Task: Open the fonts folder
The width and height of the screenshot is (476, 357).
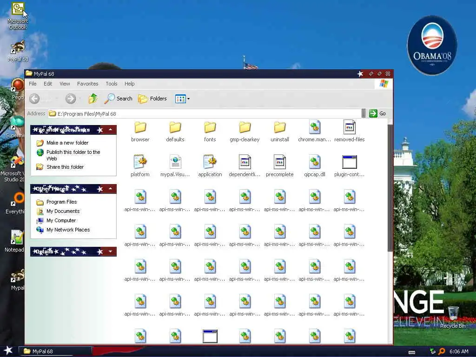Action: click(x=210, y=131)
